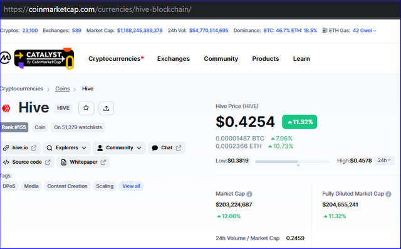
Task: Click the 0.0002366 ETH price value
Action: [239, 146]
